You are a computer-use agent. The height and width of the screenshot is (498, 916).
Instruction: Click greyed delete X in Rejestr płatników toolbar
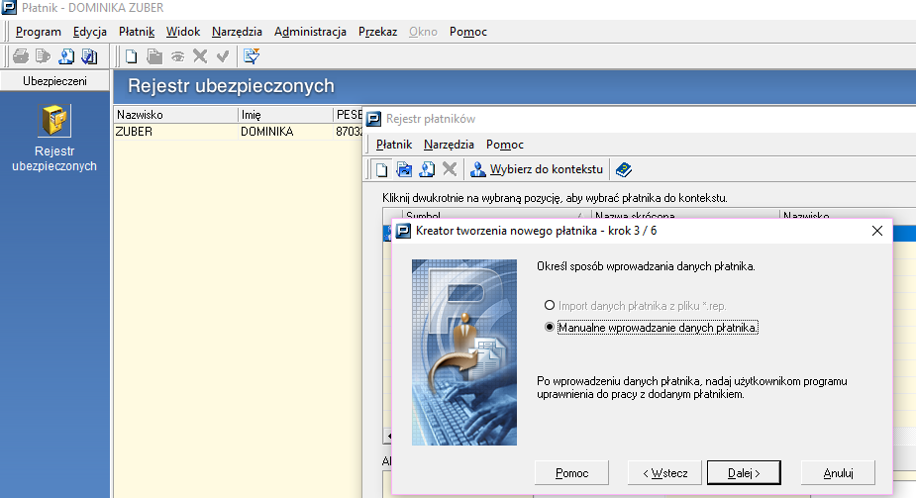450,169
